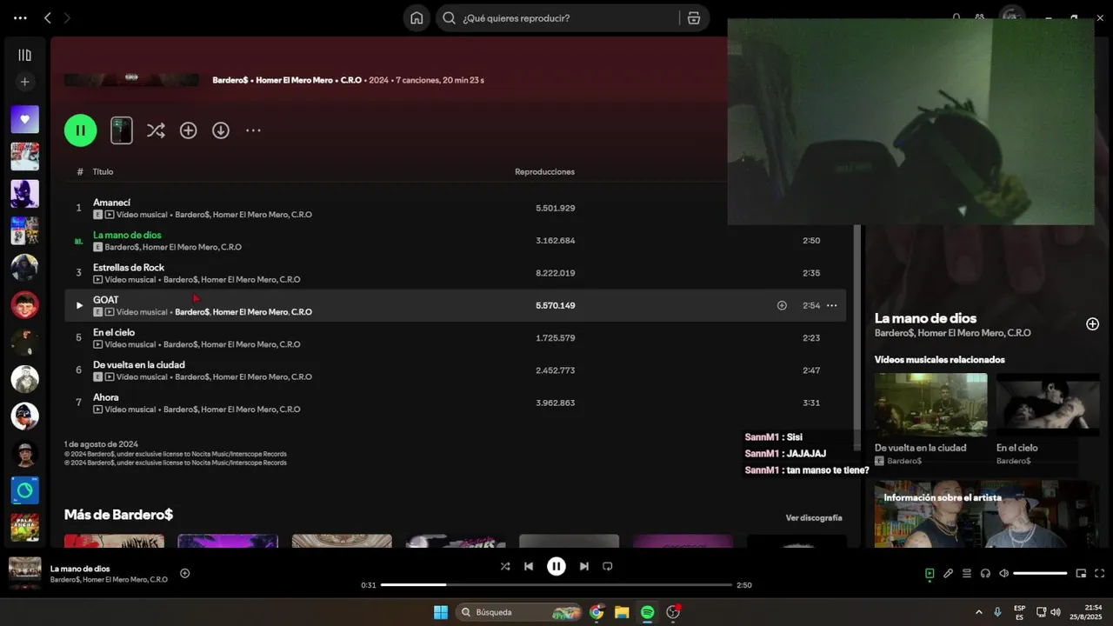Open Connect to a device
Screen dimensions: 1113x626
985,573
